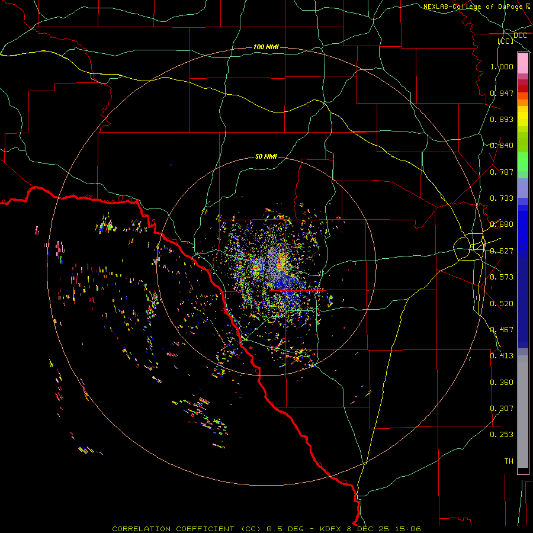Click the 0.573 color scale value
This screenshot has height=533, width=533.
point(502,277)
